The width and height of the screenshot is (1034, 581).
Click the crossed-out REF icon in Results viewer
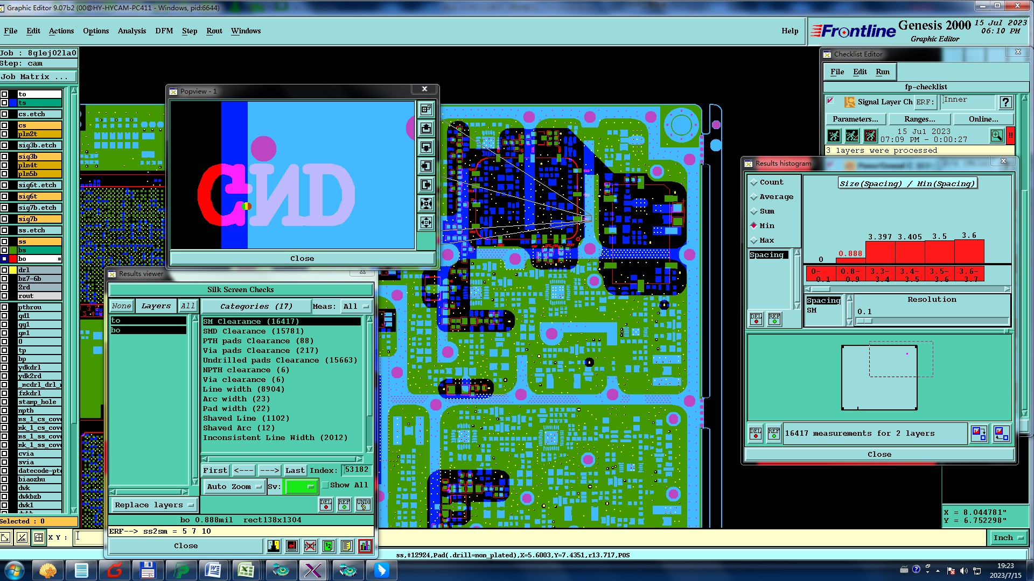click(310, 546)
